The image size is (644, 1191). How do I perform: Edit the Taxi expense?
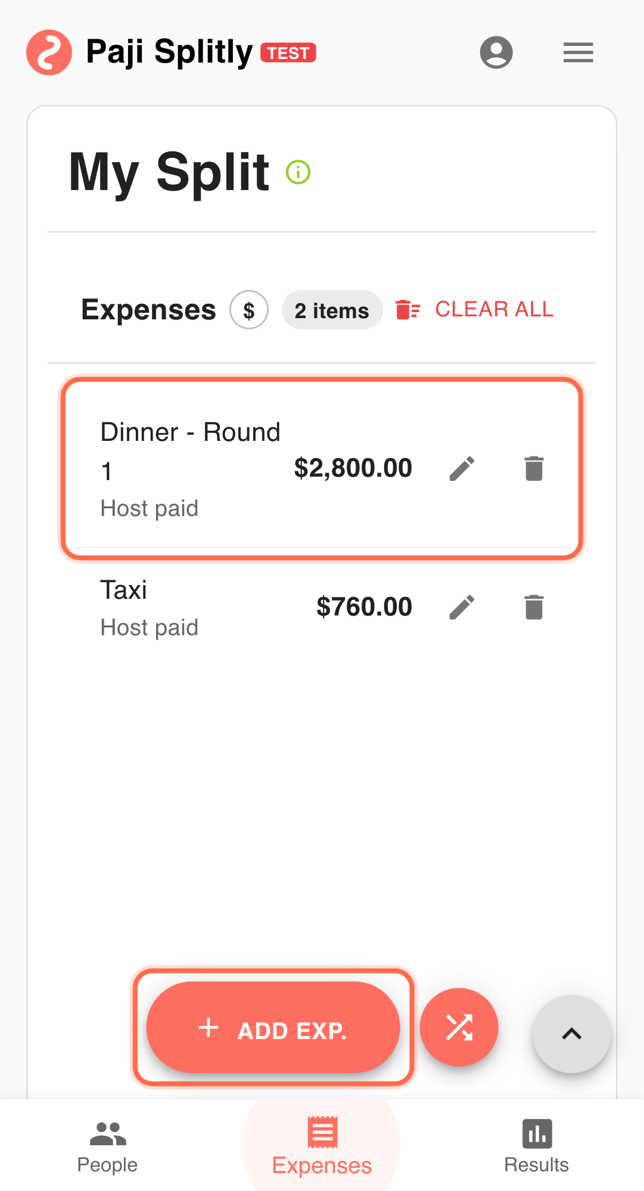tap(462, 607)
